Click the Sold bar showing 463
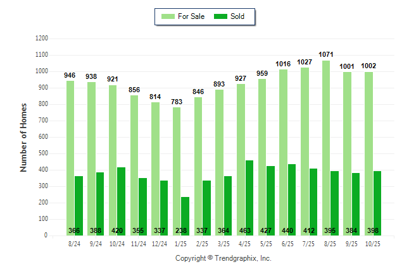 (x=249, y=198)
